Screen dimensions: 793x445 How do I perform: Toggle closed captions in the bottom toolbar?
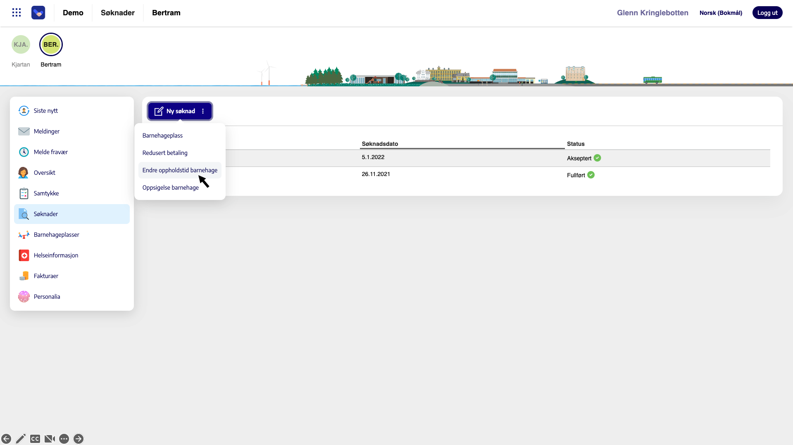pos(35,439)
